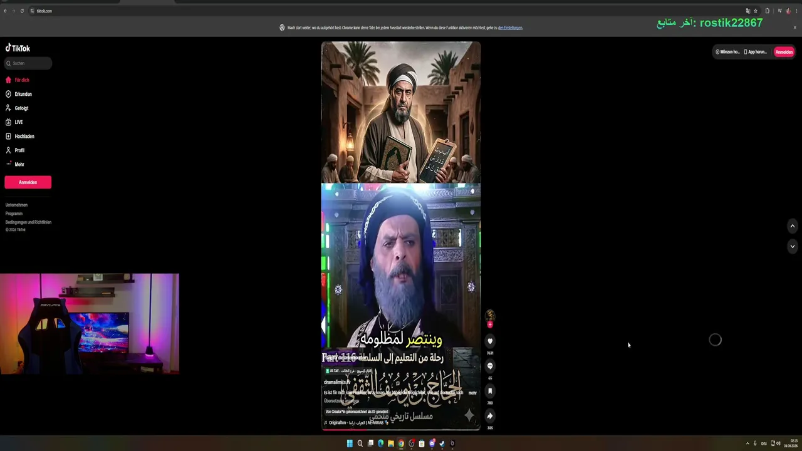The height and width of the screenshot is (451, 802).
Task: Open the Windows Start menu
Action: (x=350, y=443)
